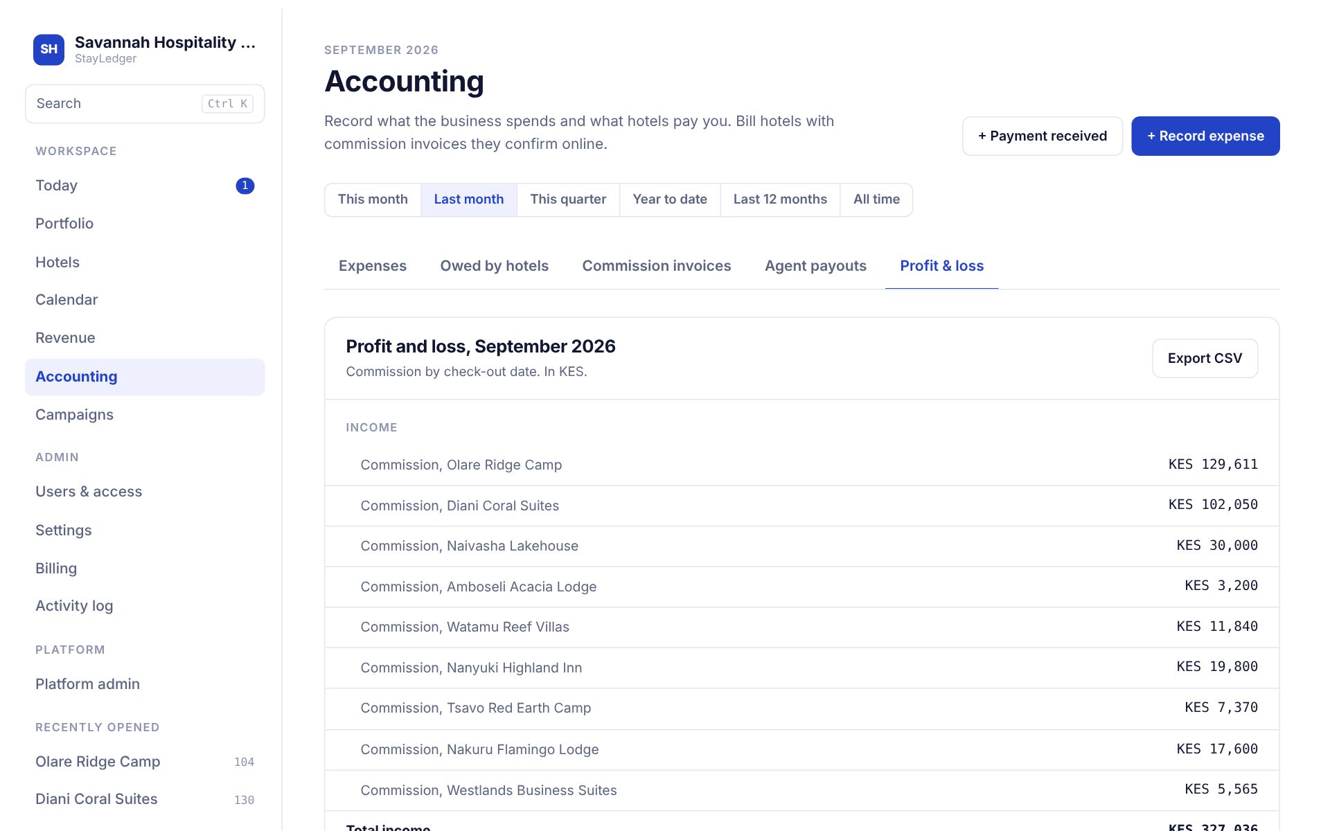This screenshot has height=831, width=1330.
Task: Go to Settings
Action: [145, 530]
